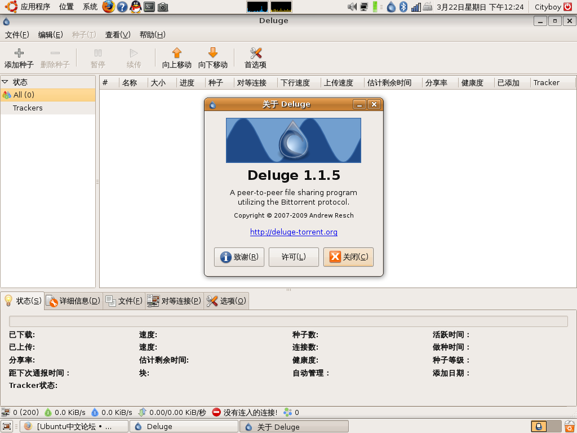Open the 帮助(H) menu
This screenshot has width=577, height=433.
coord(152,34)
